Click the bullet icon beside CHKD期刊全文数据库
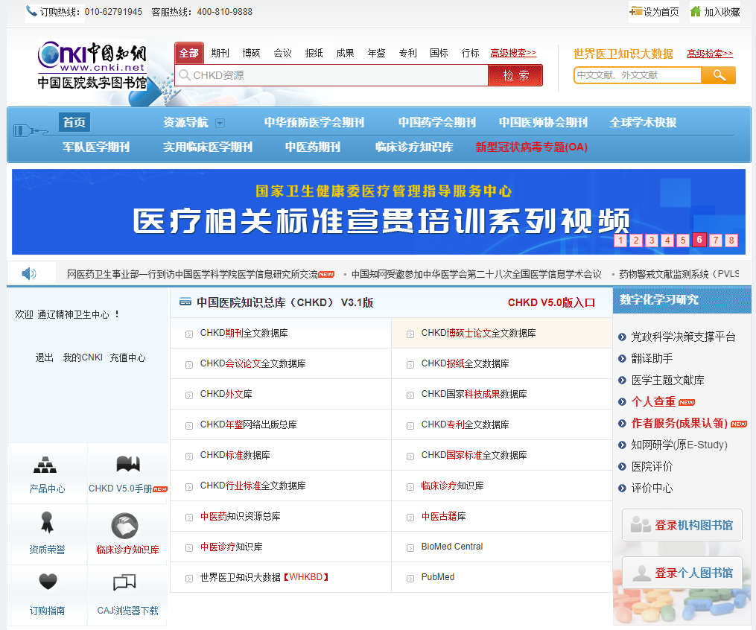The height and width of the screenshot is (630, 756). [189, 334]
